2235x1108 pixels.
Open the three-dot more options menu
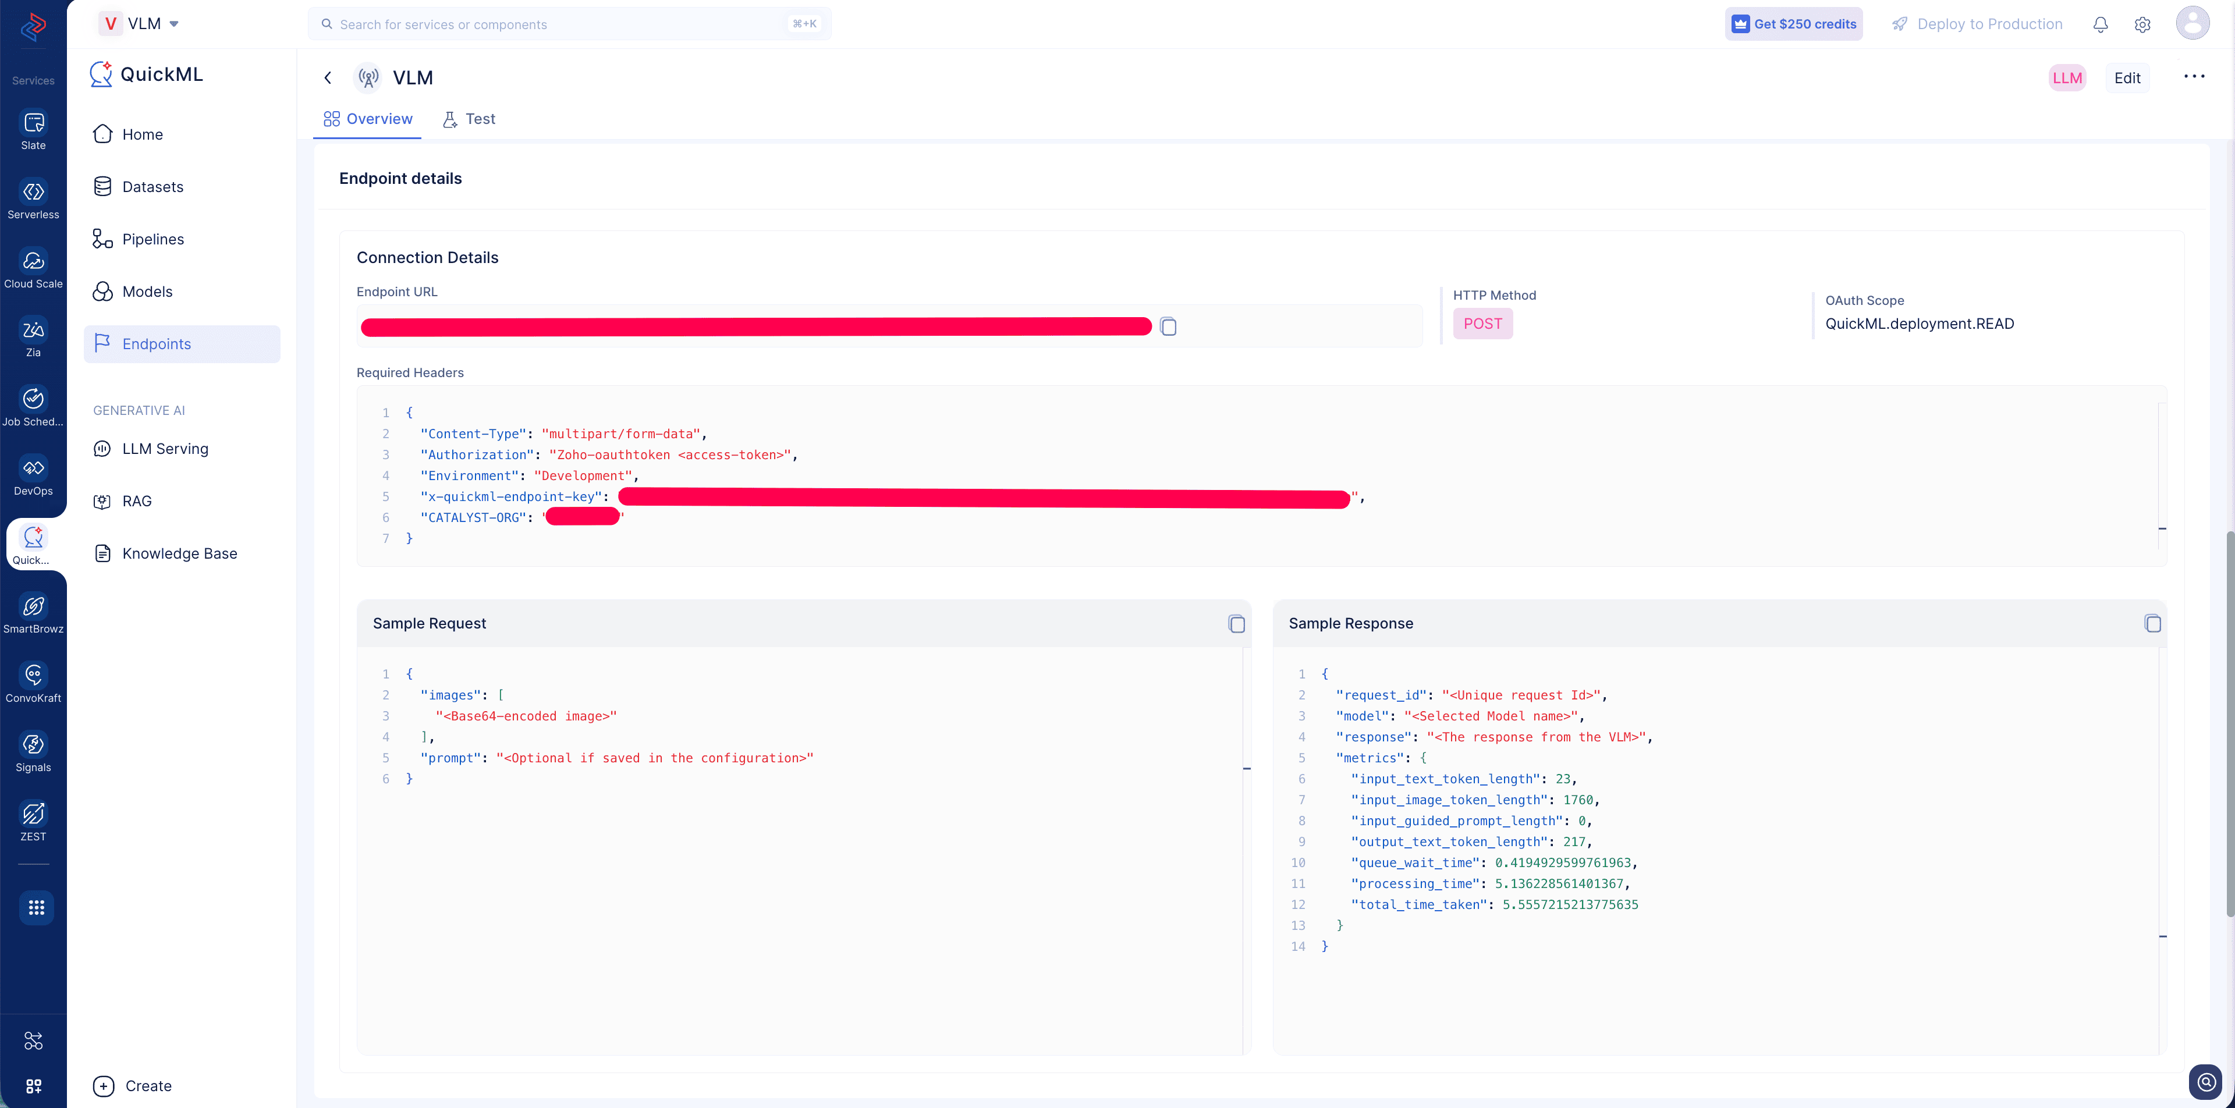coord(2193,76)
